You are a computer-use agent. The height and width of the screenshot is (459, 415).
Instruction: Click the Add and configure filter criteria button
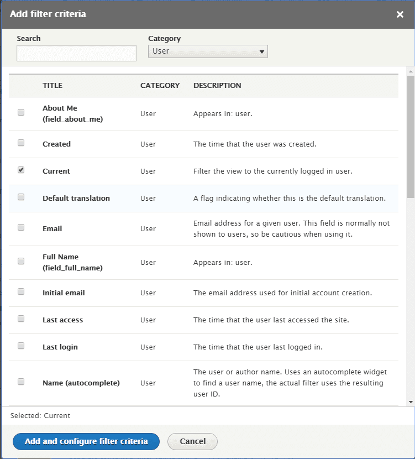pyautogui.click(x=86, y=441)
